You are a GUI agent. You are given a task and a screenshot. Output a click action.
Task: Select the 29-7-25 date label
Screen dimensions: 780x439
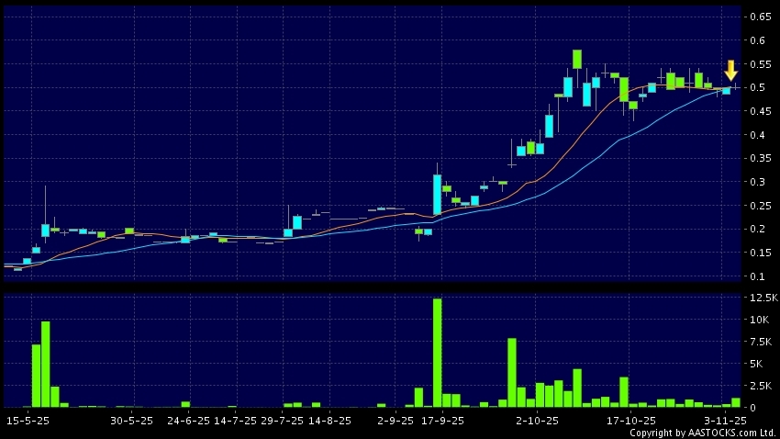[282, 421]
